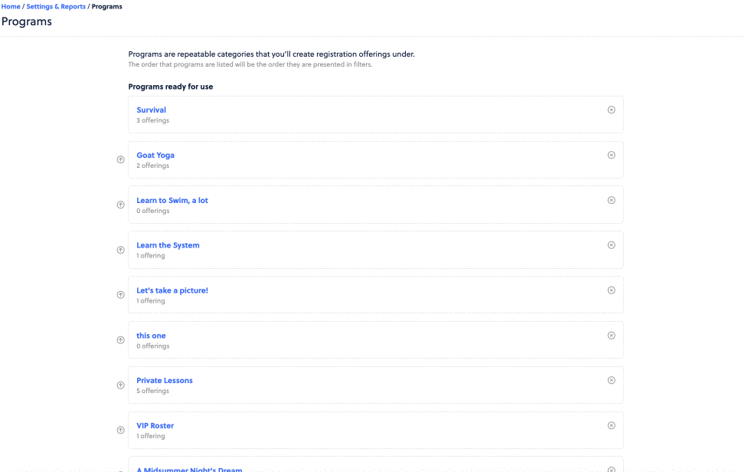Open the VIP Roster program
This screenshot has height=472, width=745.
155,425
